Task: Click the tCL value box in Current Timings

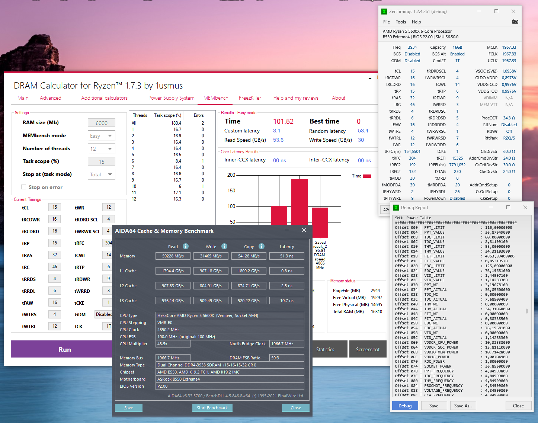Action: pos(55,207)
